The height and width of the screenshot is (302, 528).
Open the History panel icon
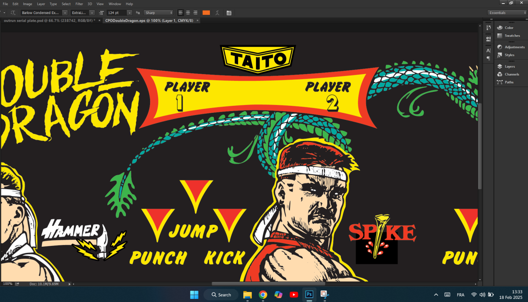(x=488, y=28)
